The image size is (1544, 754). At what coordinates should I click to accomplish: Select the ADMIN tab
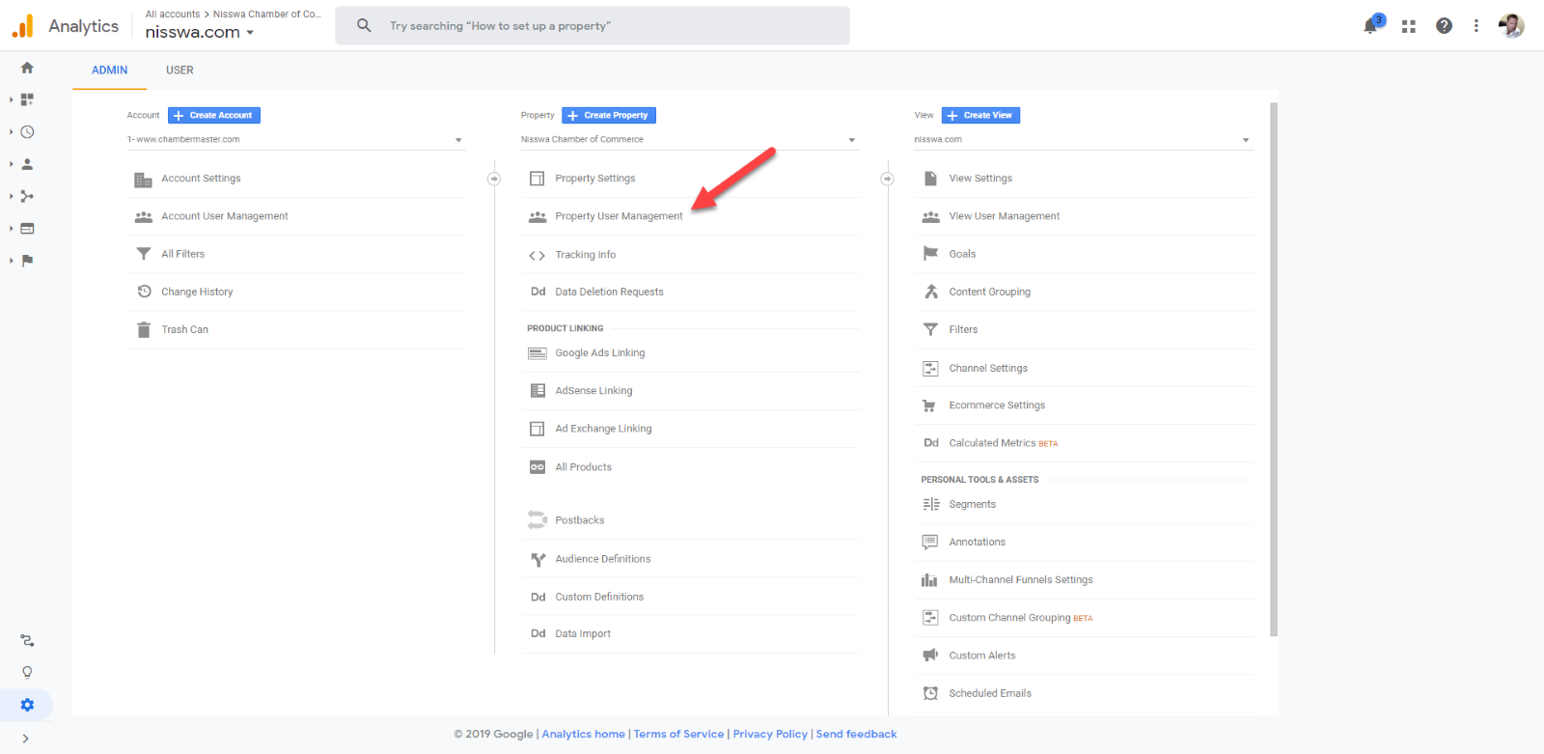(109, 70)
